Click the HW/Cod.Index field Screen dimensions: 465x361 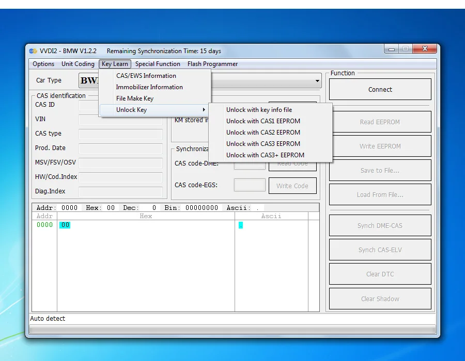[121, 177]
